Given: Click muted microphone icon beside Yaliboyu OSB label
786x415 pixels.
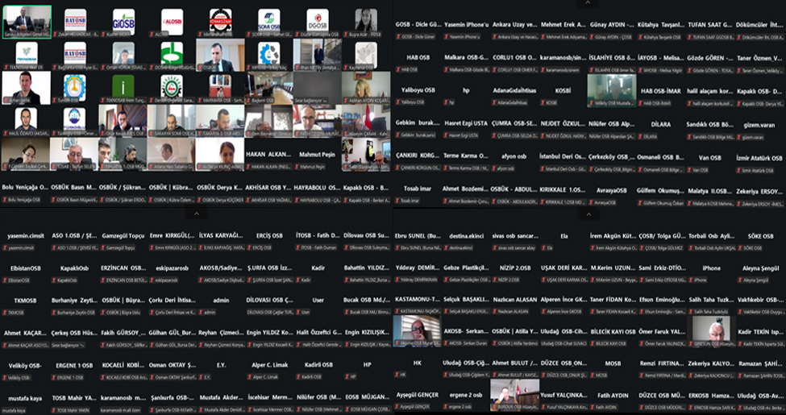Looking at the screenshot, I should pos(397,102).
